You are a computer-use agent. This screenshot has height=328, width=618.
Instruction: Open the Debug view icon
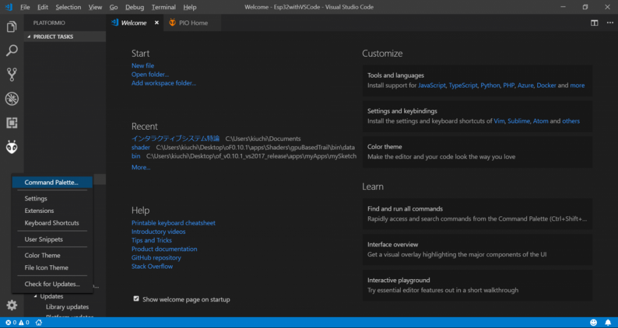coord(11,98)
